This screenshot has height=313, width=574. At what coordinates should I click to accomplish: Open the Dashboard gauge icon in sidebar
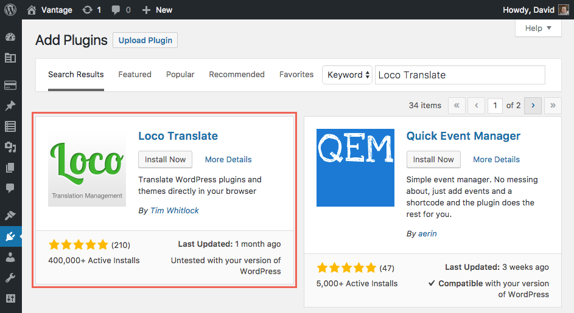click(x=10, y=37)
